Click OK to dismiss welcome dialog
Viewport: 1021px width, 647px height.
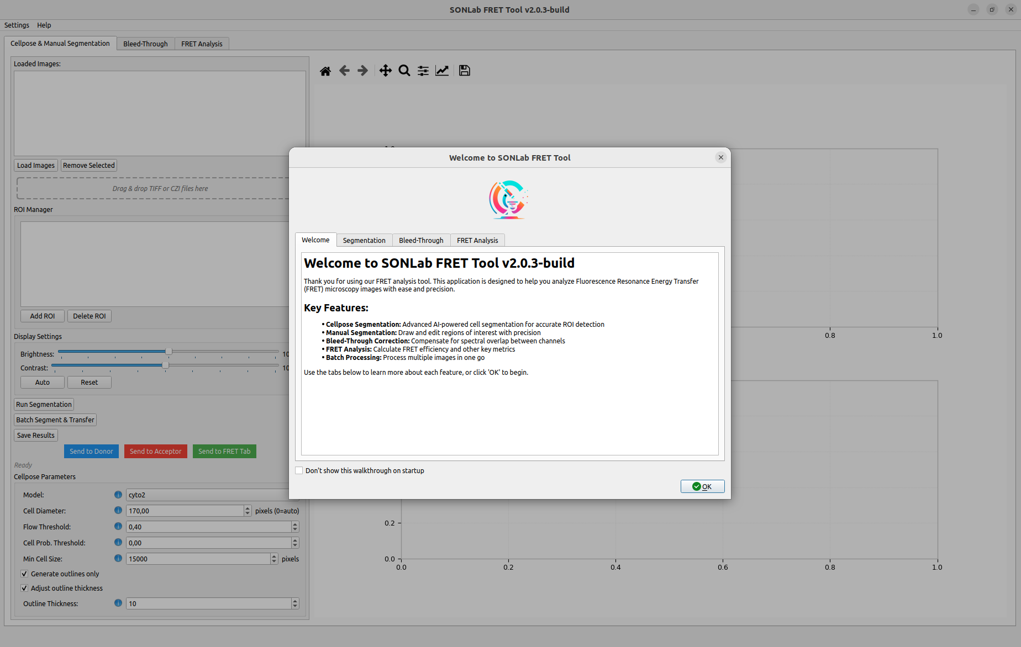[x=702, y=486]
